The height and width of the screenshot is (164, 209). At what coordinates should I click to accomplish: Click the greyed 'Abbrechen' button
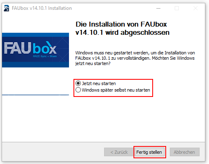[185, 152]
